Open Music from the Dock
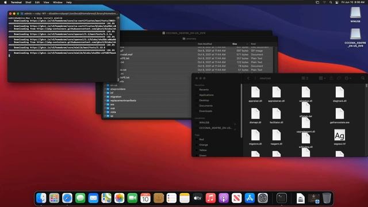 210,198
